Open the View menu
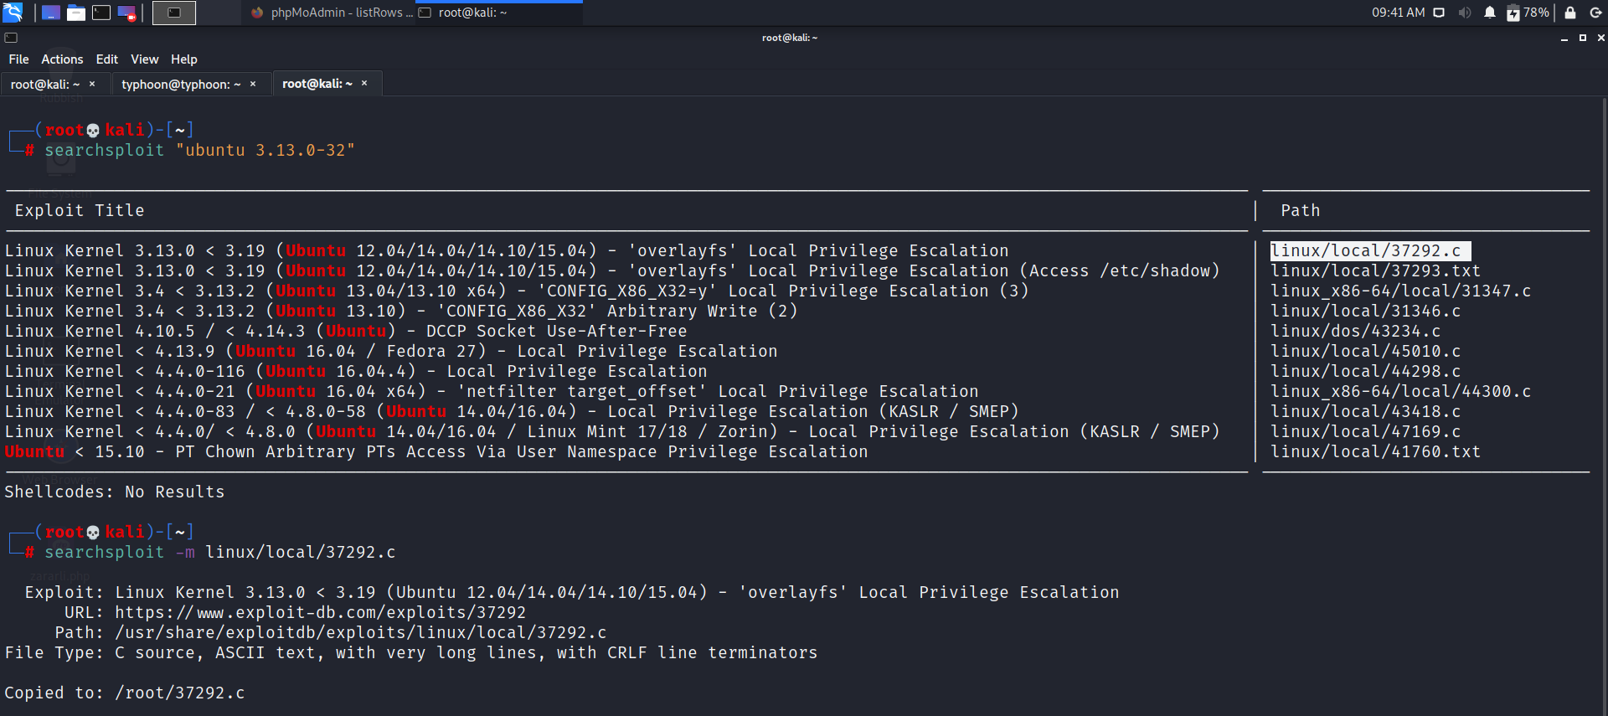Screen dimensions: 1608x716 pos(144,59)
